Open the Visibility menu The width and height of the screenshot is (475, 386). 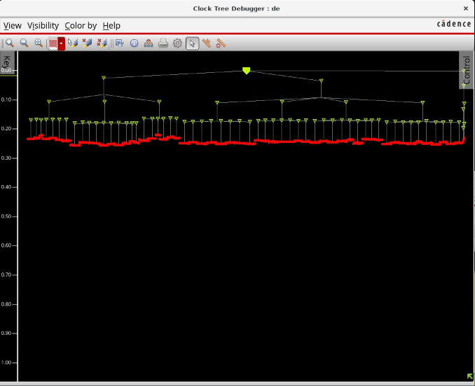click(x=43, y=25)
